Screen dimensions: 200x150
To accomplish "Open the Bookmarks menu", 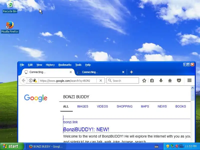I will pyautogui.click(x=65, y=65).
